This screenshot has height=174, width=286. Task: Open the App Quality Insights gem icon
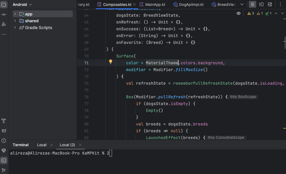(x=4, y=151)
